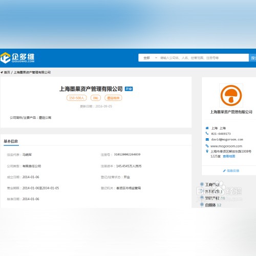Click the blue search button at the header's right edge

click(x=252, y=58)
